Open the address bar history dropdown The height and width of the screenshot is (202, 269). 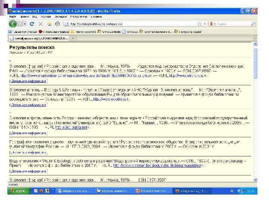(x=205, y=24)
